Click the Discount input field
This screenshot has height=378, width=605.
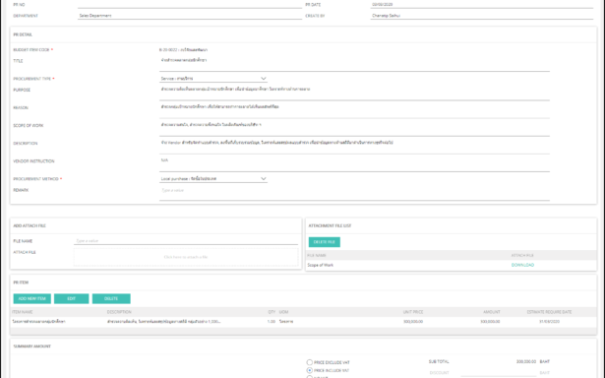pyautogui.click(x=498, y=373)
